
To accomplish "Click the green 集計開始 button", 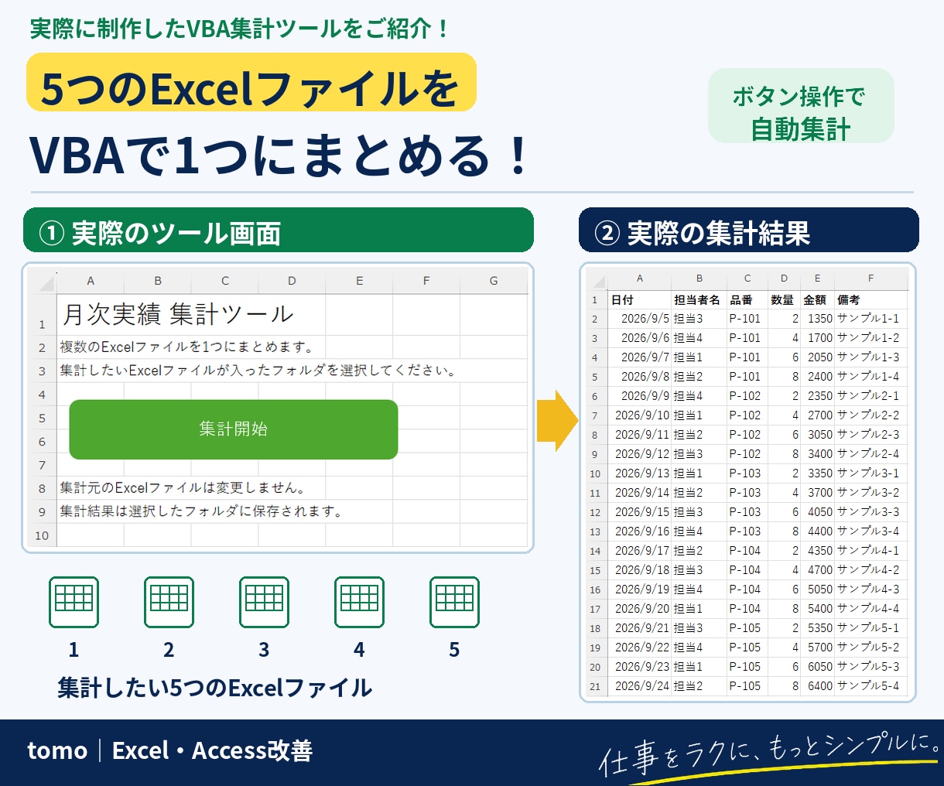I will point(234,429).
